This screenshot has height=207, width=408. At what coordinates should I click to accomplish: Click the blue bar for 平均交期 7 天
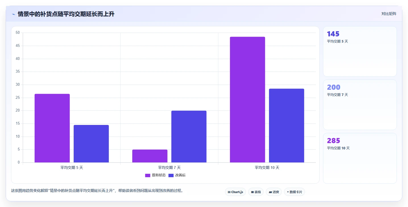tap(189, 137)
